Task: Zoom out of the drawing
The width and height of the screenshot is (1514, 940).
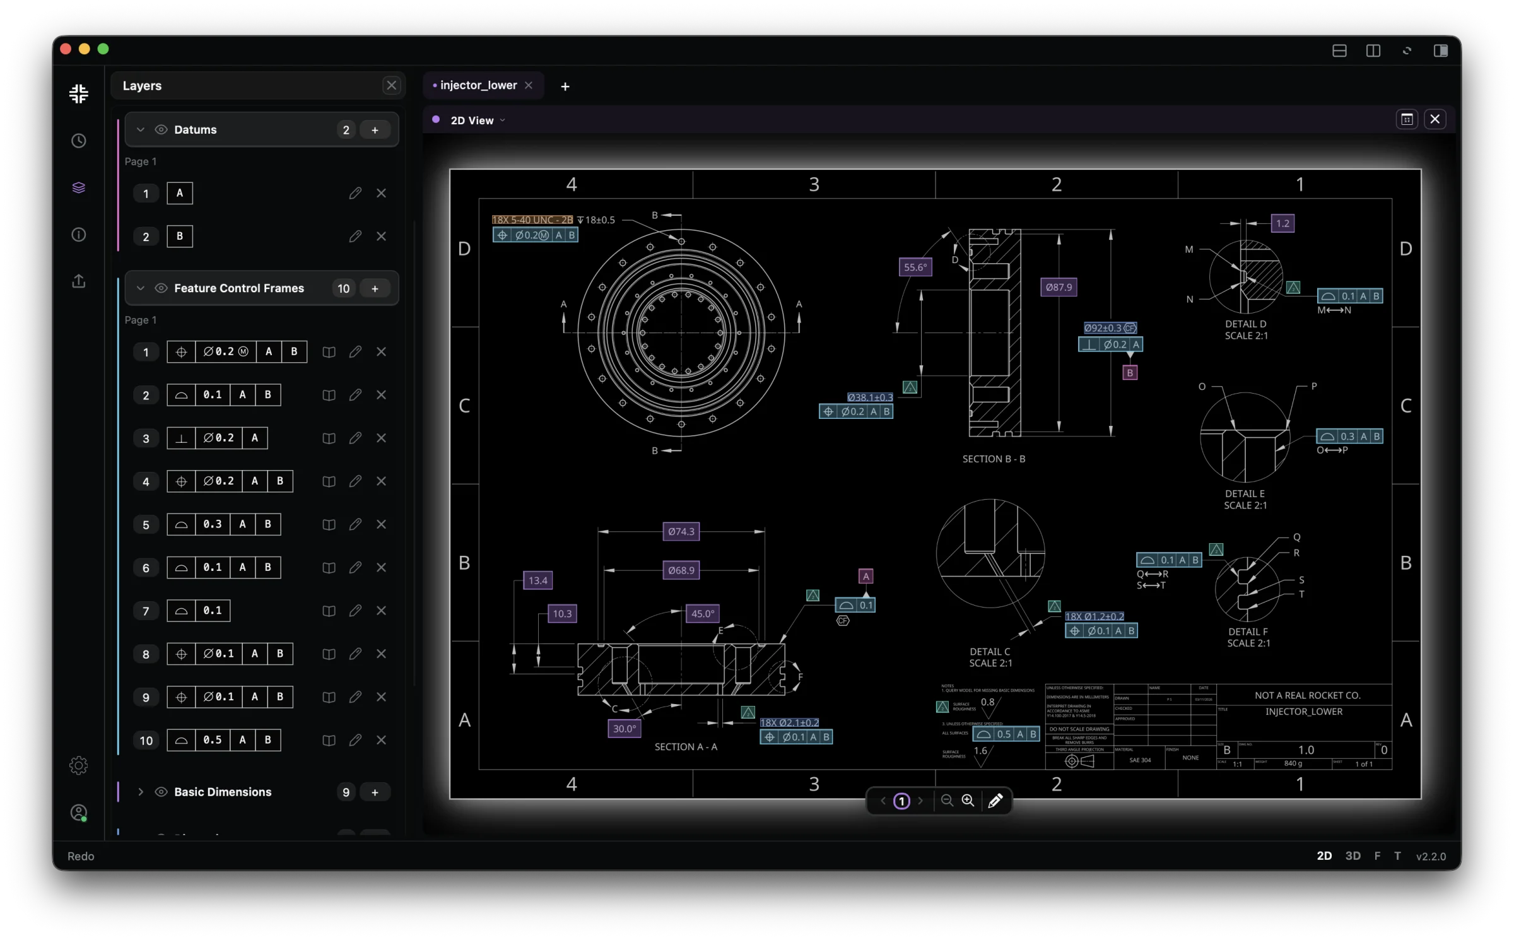Action: coord(947,801)
